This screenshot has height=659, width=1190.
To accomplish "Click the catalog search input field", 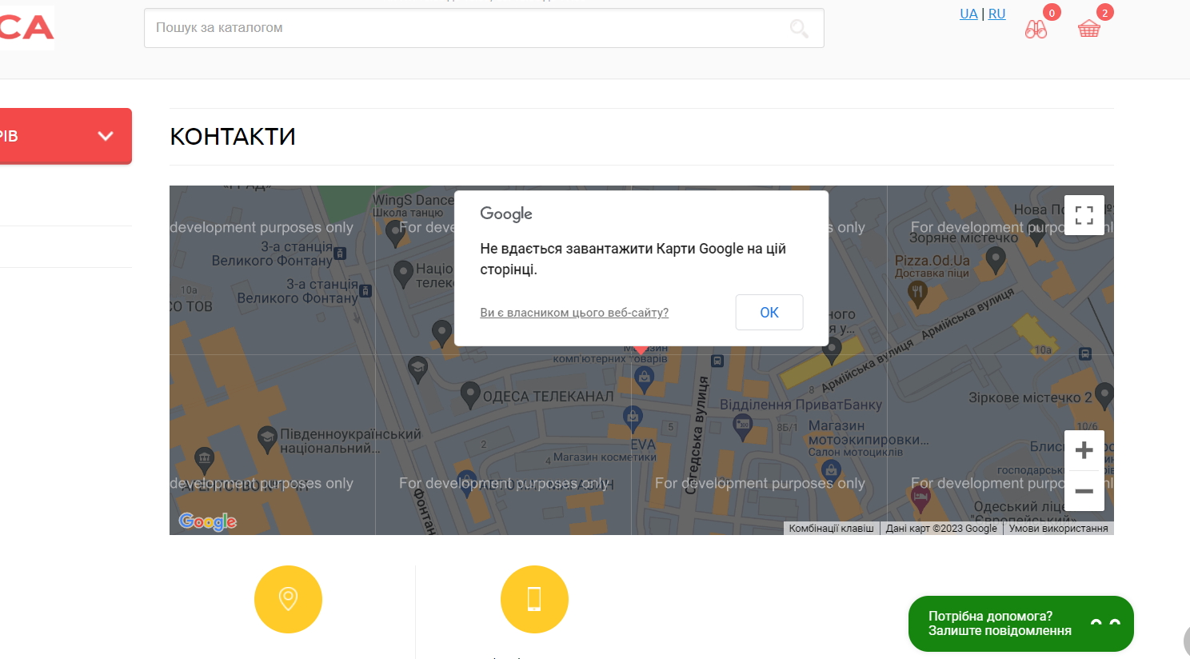I will click(484, 28).
